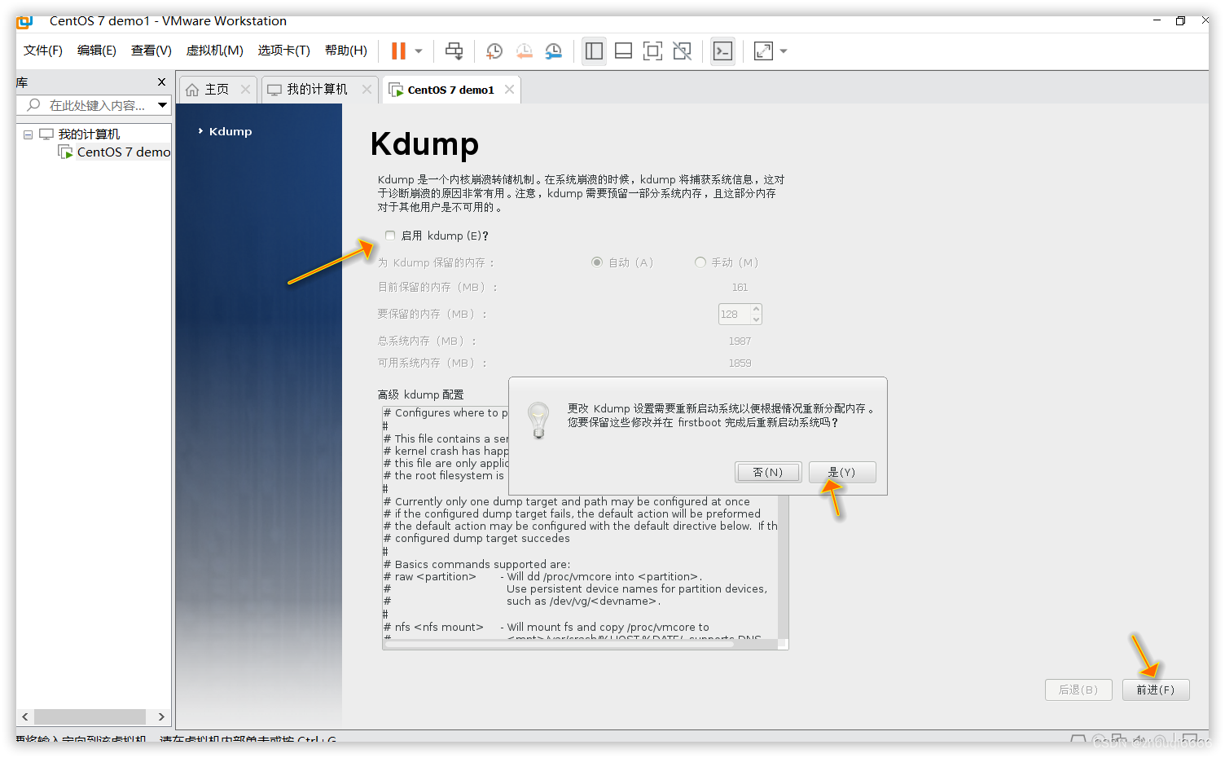Click the 主页 tab home icon

tap(192, 90)
